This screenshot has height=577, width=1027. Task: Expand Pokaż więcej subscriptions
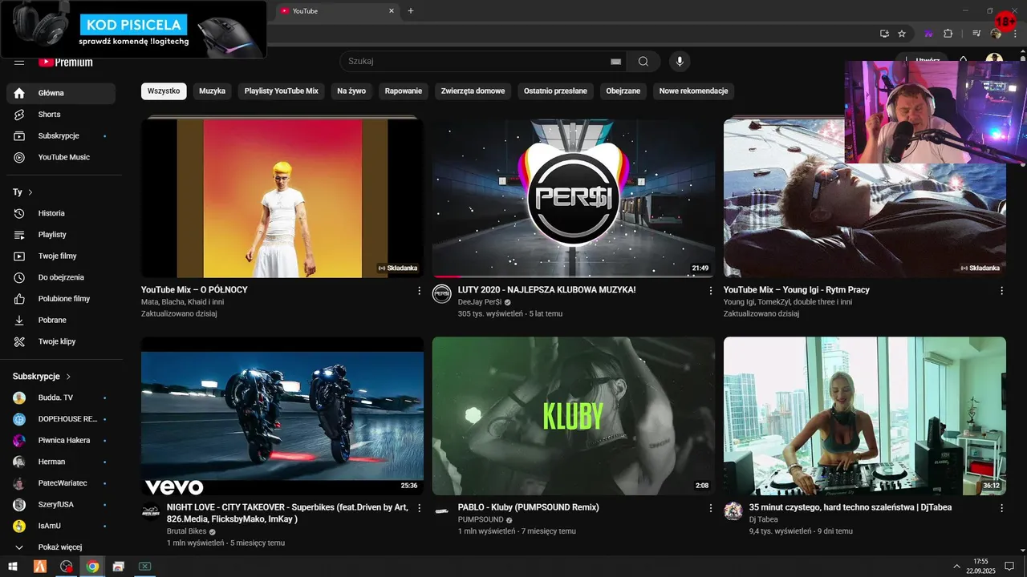[61, 547]
